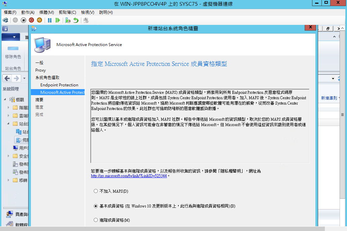This screenshot has height=231, width=347.
Task: Click the VM connection title bar icon
Action: click(4, 4)
